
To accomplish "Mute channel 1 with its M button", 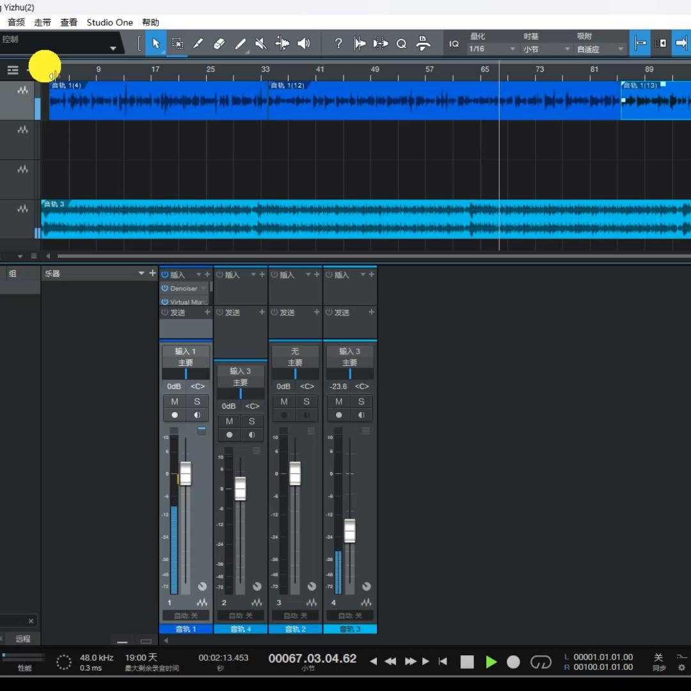I will [x=174, y=402].
